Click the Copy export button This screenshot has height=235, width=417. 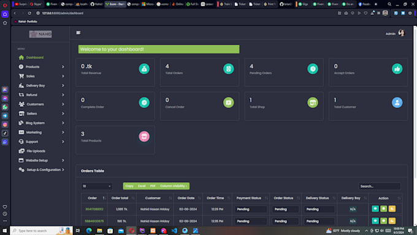(x=129, y=186)
